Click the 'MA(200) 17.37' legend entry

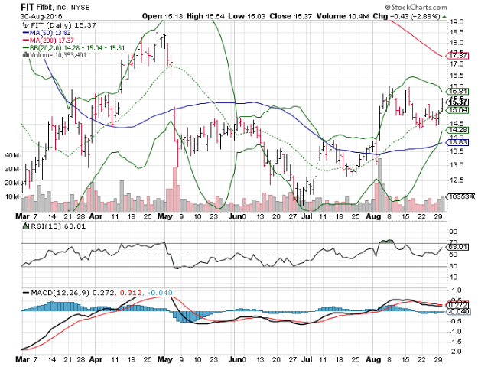tap(52, 41)
